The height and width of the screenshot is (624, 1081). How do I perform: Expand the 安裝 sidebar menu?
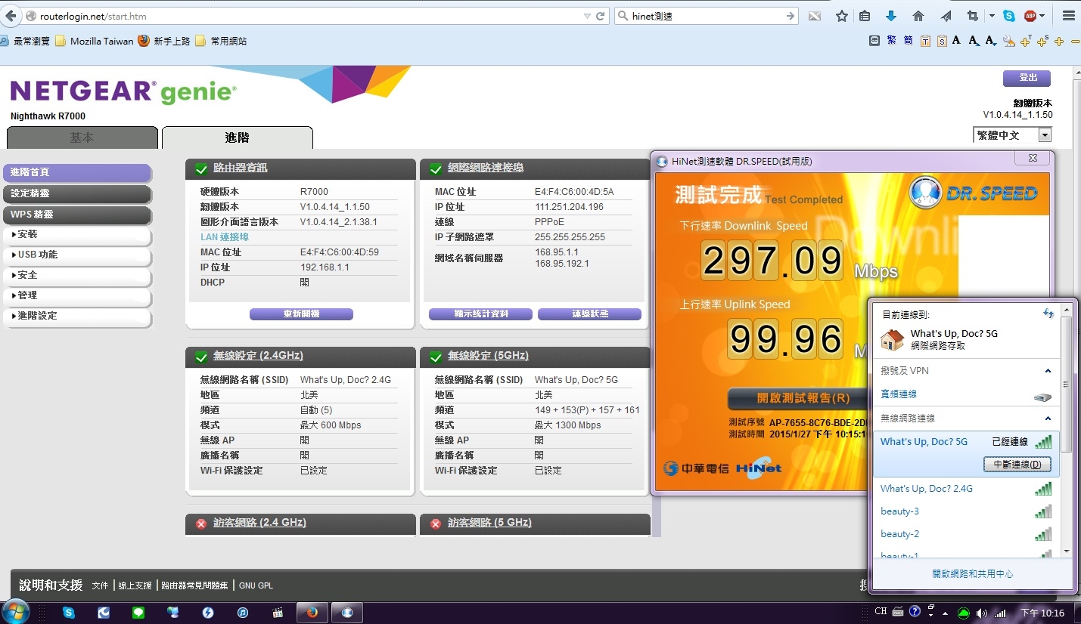[77, 234]
